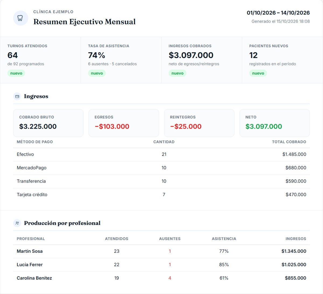Click Martín Sosa's 23 attended count
Viewport: 323px width, 294px height.
point(117,251)
